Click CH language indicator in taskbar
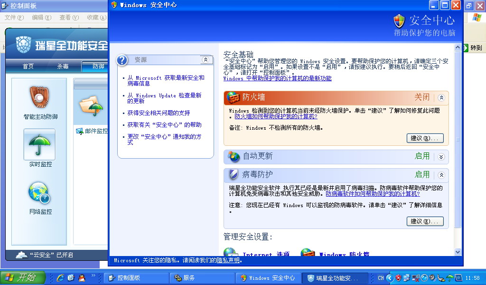 point(381,278)
